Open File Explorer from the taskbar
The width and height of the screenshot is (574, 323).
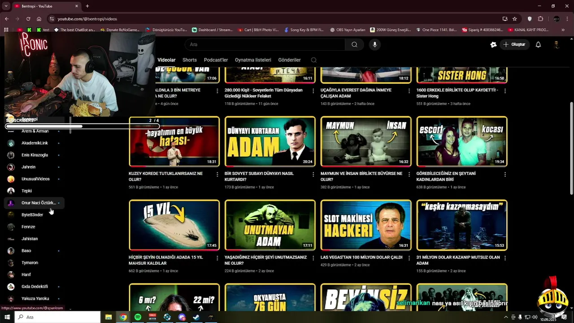109,317
